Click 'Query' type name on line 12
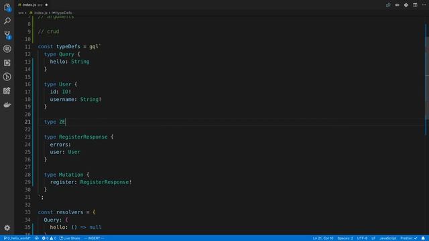The height and width of the screenshot is (241, 429). pos(66,54)
